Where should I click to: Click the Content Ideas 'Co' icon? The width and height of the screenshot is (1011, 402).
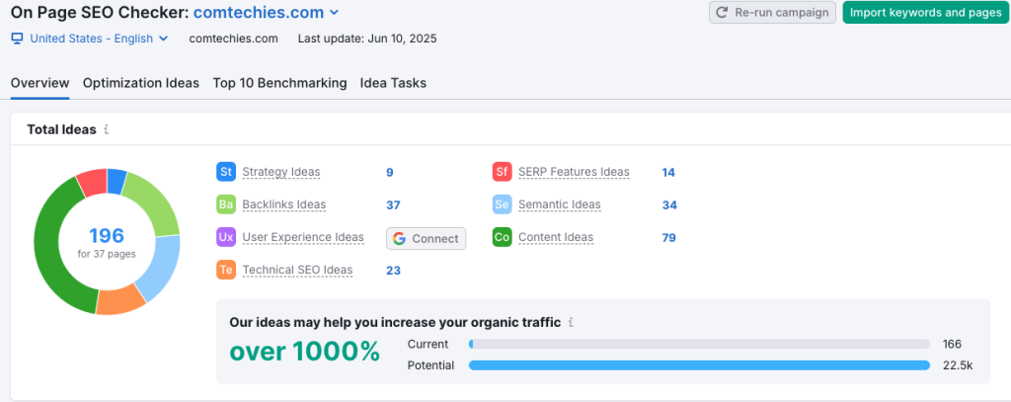(502, 237)
